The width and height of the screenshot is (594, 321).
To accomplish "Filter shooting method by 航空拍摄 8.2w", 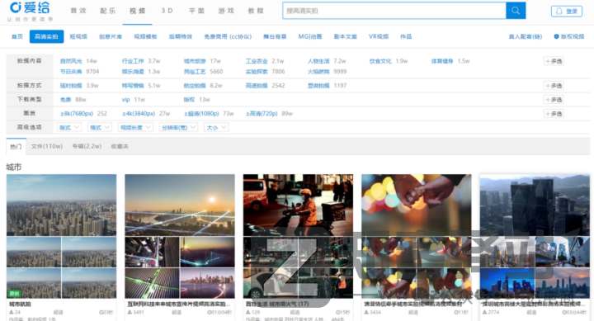I will 203,85.
